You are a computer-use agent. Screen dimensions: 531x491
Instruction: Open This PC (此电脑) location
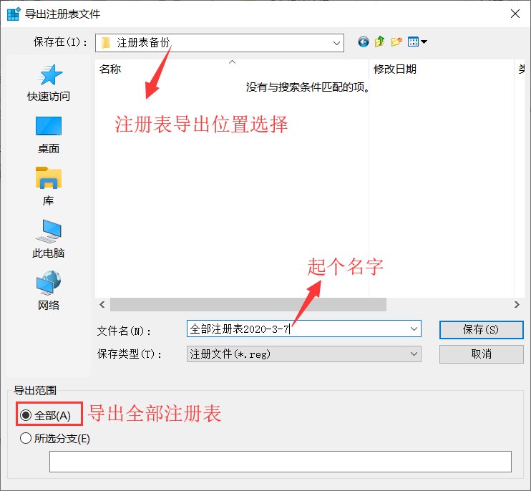(49, 239)
